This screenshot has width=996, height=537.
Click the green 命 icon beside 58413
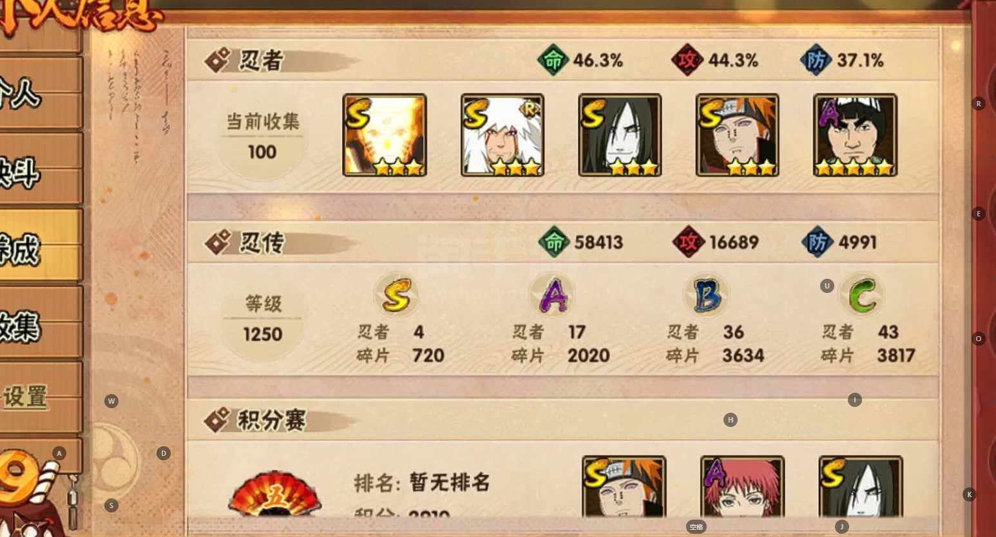coord(554,242)
